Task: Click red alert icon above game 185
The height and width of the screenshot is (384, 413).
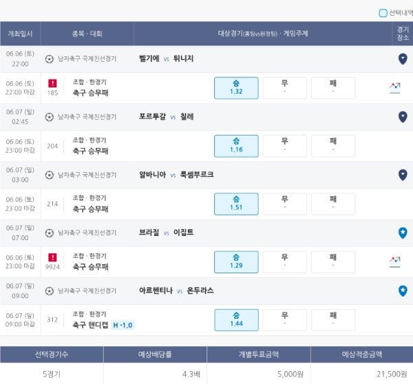Action: point(52,83)
